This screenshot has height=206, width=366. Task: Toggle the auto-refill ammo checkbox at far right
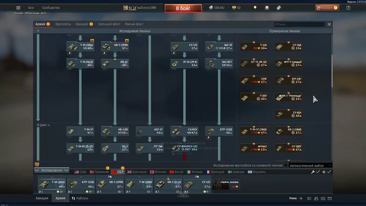(329, 172)
